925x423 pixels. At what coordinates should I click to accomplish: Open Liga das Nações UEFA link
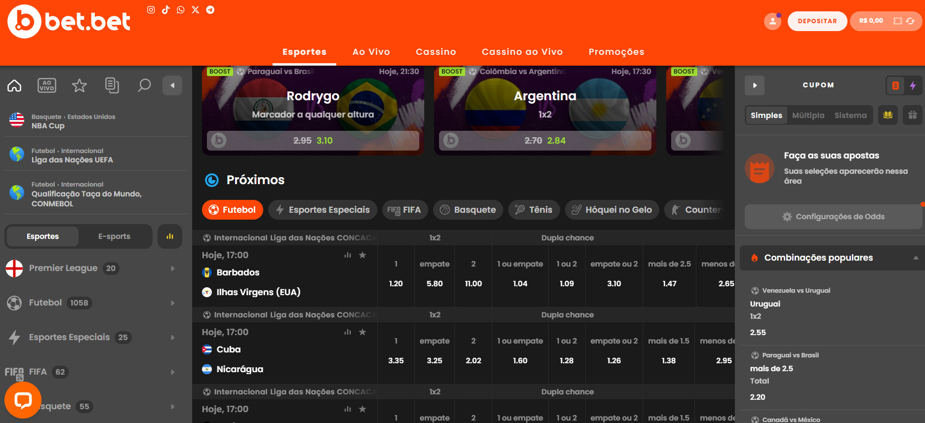click(x=96, y=155)
